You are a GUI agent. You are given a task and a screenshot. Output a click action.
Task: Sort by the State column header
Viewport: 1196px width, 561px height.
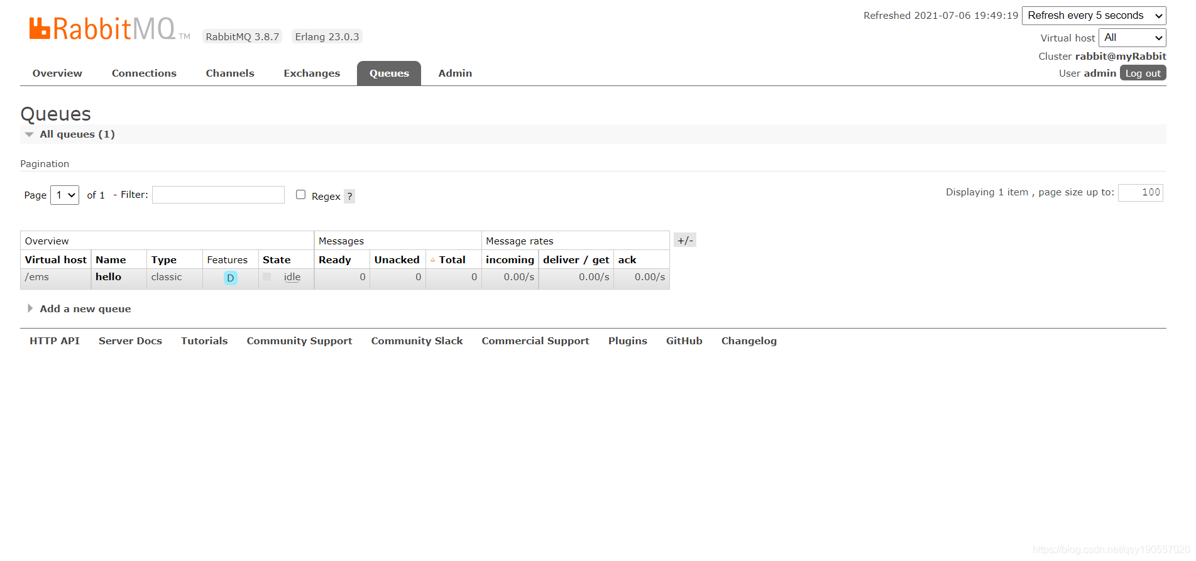[277, 260]
